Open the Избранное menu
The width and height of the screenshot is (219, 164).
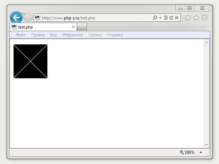(72, 35)
